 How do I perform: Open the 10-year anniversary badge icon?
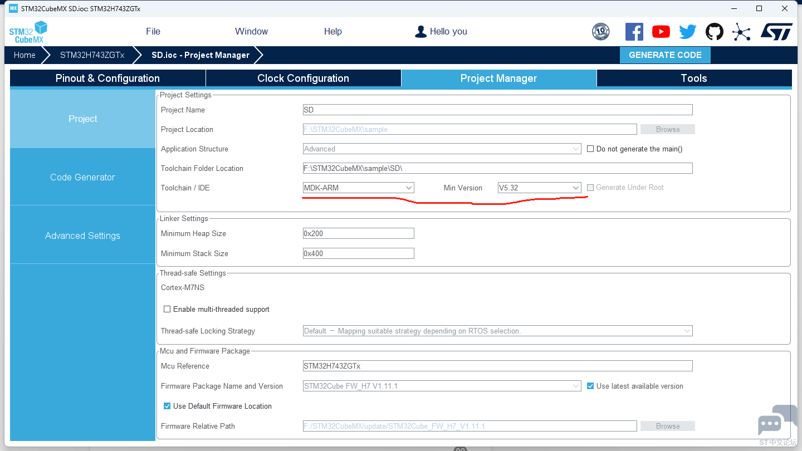click(600, 32)
